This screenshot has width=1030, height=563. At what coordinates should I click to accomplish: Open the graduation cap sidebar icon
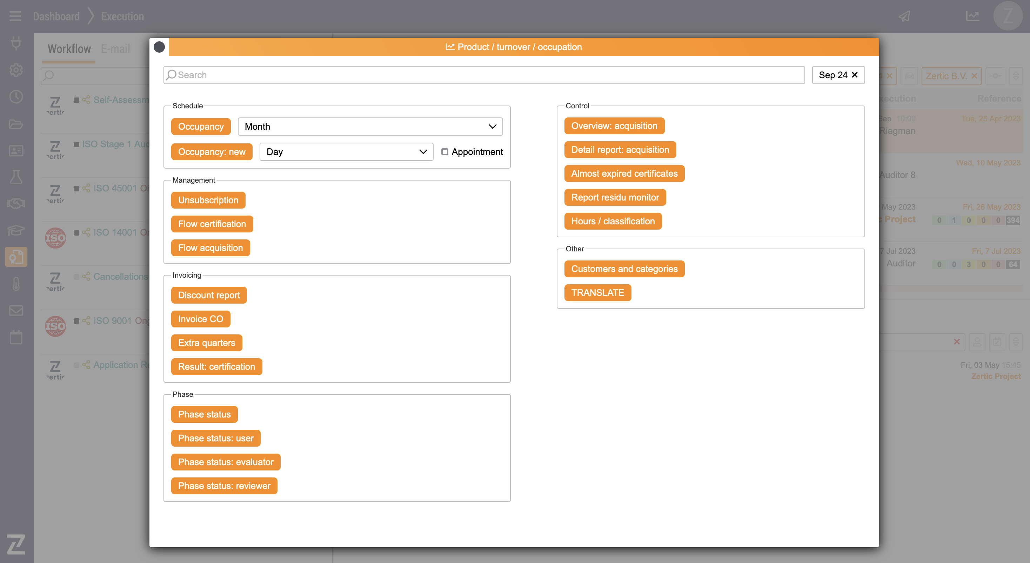click(16, 230)
